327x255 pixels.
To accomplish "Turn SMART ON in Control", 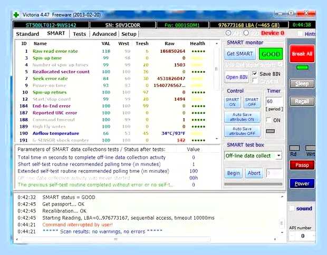I will coord(232,102).
